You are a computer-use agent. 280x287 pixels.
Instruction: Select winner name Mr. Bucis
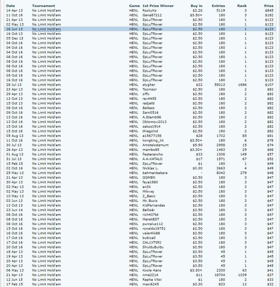[x=150, y=201]
